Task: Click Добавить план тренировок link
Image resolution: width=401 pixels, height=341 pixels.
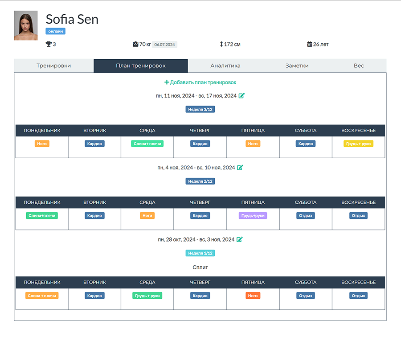Action: (203, 82)
